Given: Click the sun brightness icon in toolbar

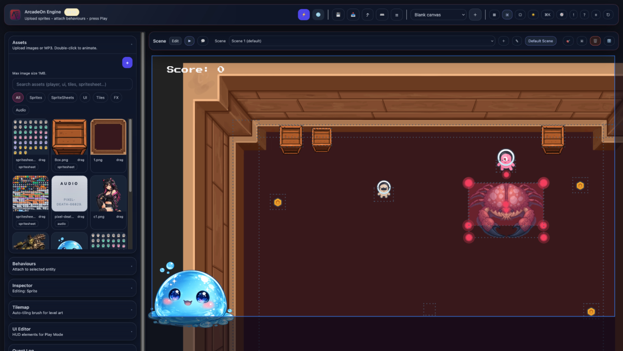Looking at the screenshot, I should click(533, 15).
